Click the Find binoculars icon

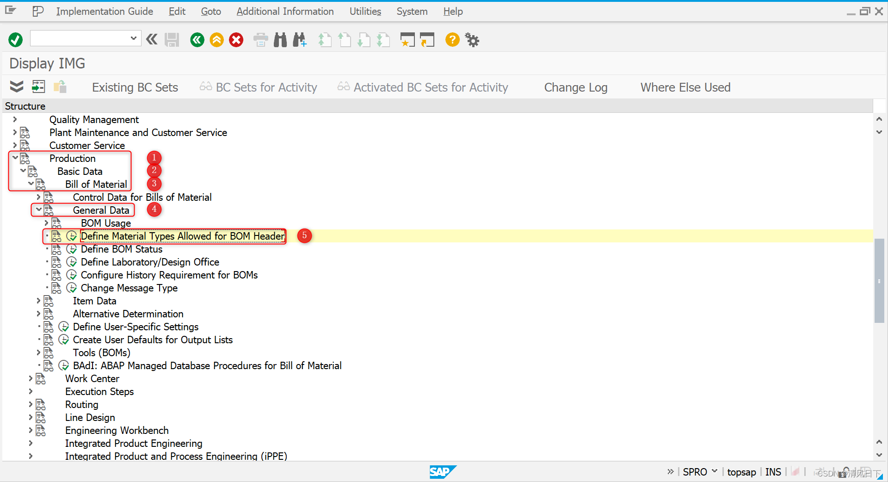(x=280, y=40)
